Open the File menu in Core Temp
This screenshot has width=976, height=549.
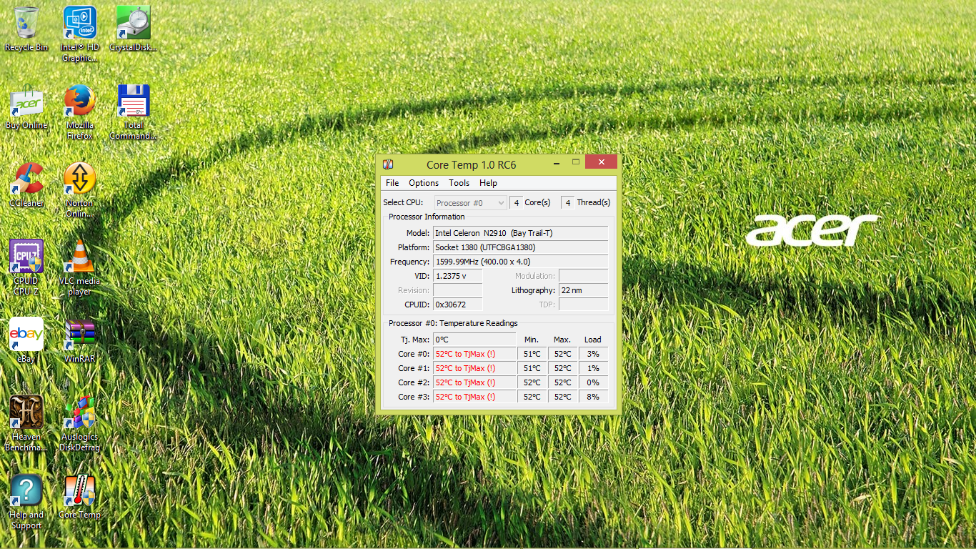click(x=392, y=183)
